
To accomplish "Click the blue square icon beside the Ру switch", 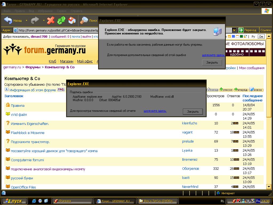I will [x=233, y=36].
